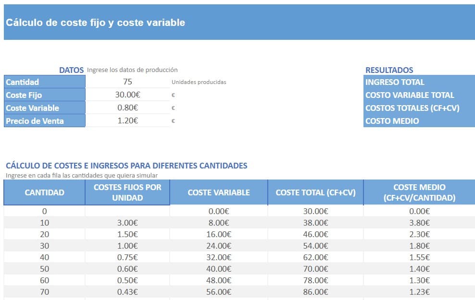
Task: Select fixed cost per unit 0.75€
Action: (x=127, y=257)
